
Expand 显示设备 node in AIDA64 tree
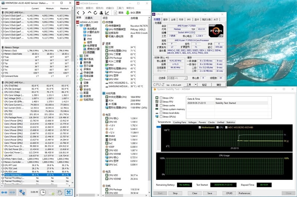(78, 66)
